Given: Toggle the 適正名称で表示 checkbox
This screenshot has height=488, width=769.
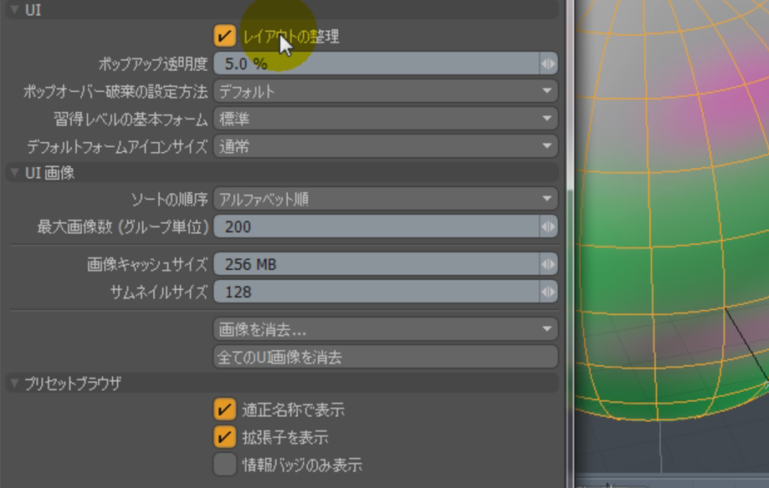Looking at the screenshot, I should [224, 409].
